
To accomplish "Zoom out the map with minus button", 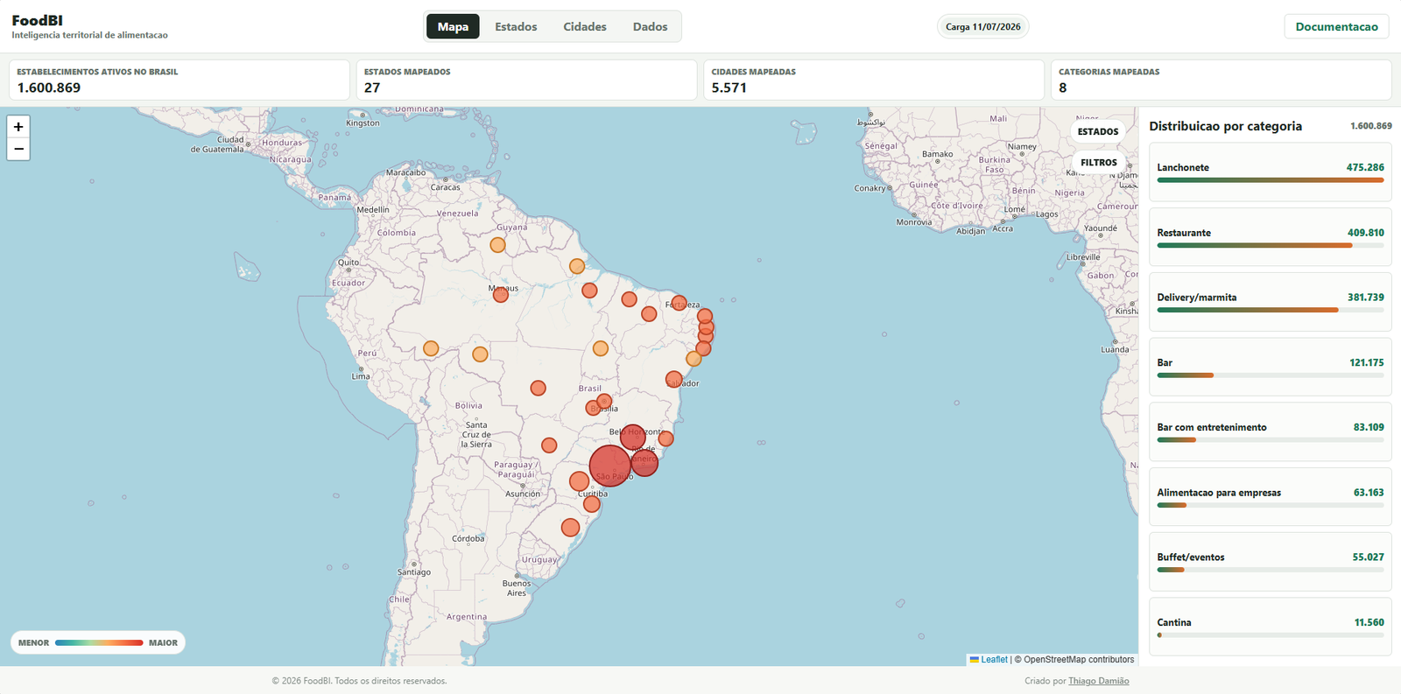I will pyautogui.click(x=18, y=149).
